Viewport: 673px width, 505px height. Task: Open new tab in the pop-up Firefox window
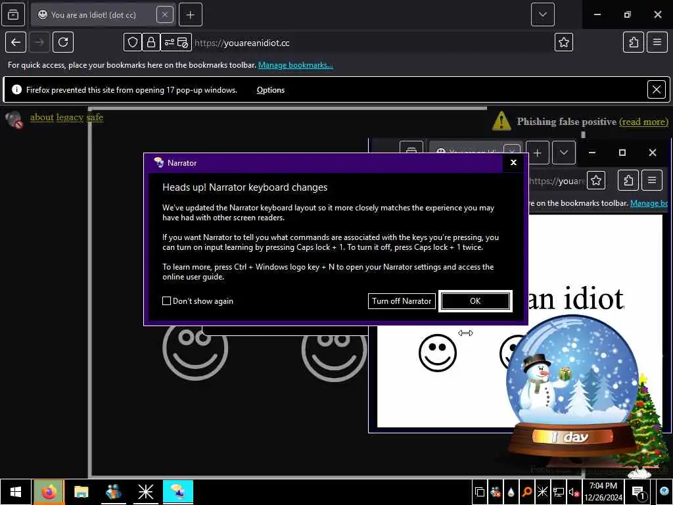click(538, 153)
